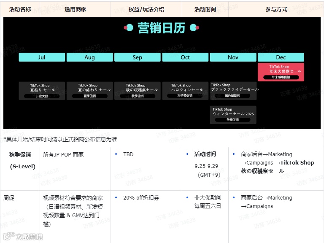
Task: Select the Dec month block
Action: click(281, 57)
